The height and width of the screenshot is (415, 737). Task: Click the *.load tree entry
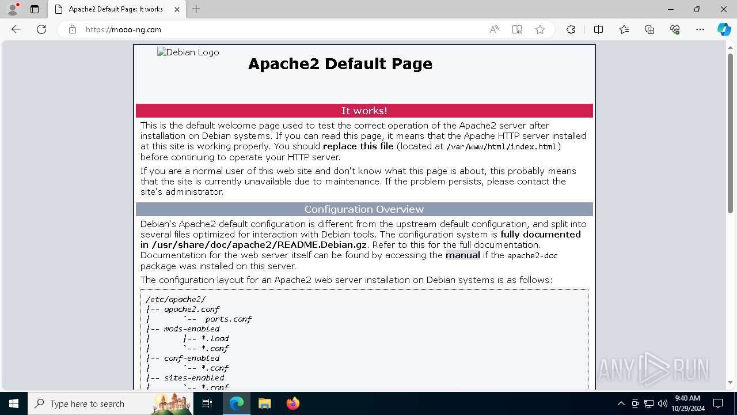[x=215, y=338]
